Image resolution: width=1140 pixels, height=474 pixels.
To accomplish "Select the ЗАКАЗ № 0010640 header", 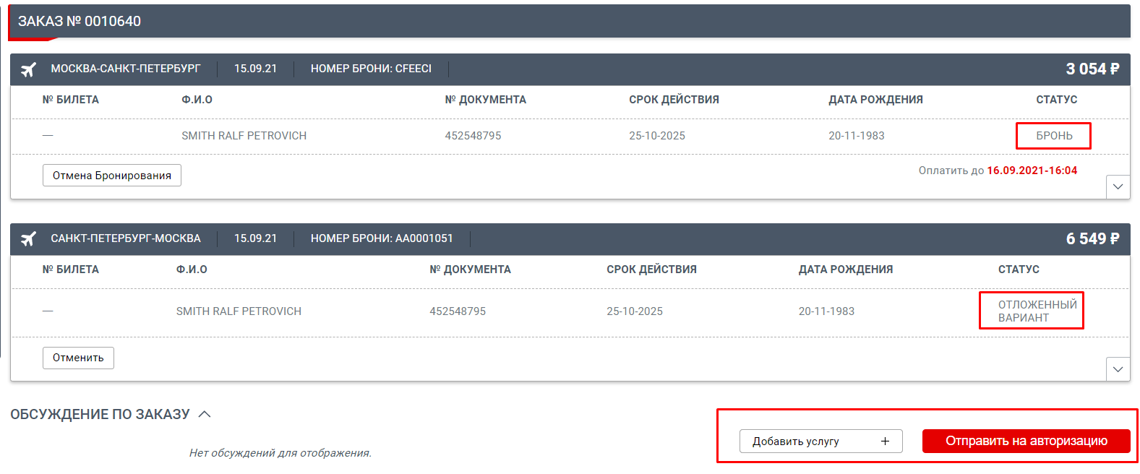I will [80, 22].
